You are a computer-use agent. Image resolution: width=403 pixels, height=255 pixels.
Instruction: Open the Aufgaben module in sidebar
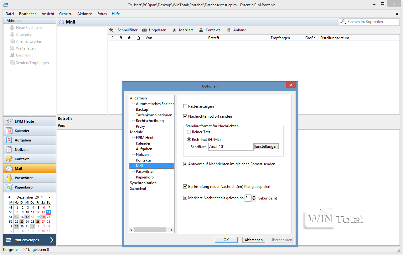pos(29,140)
